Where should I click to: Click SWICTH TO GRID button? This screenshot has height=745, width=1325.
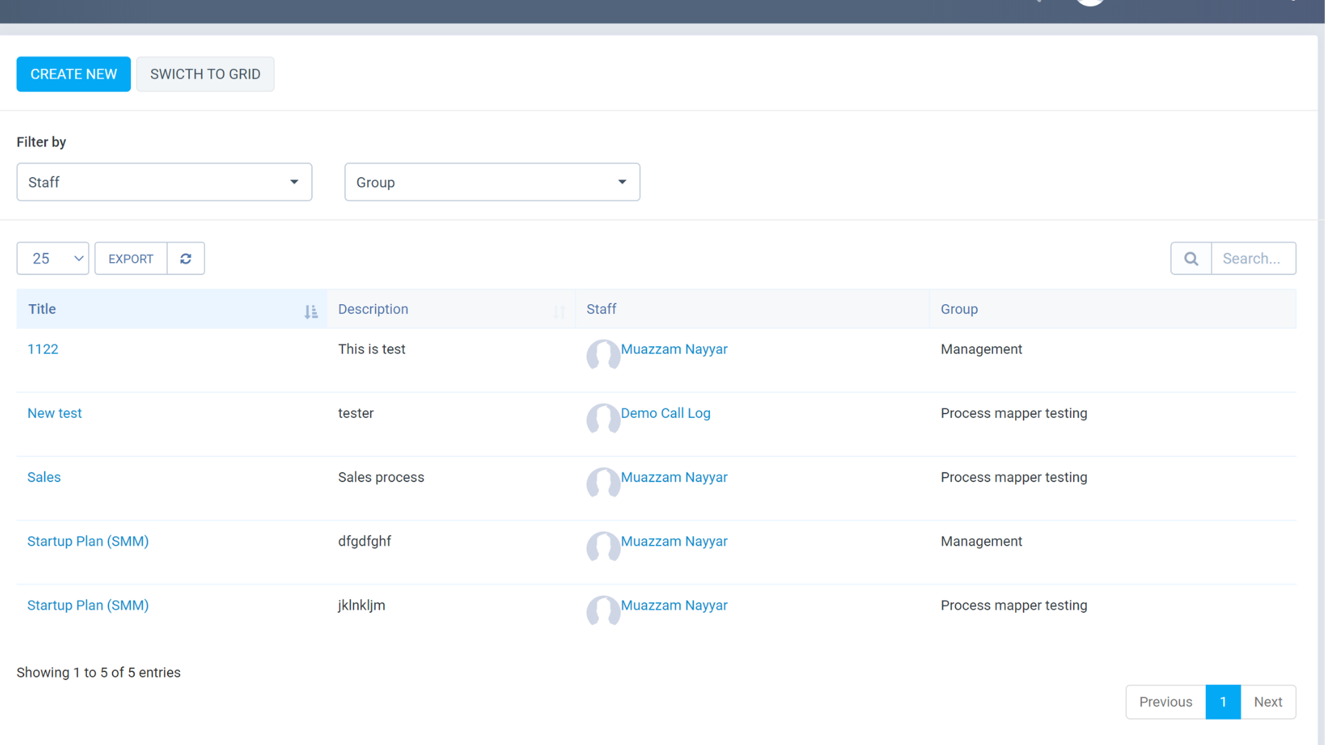tap(205, 74)
